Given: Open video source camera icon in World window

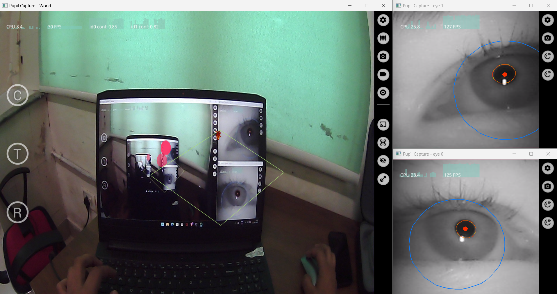Looking at the screenshot, I should point(383,56).
